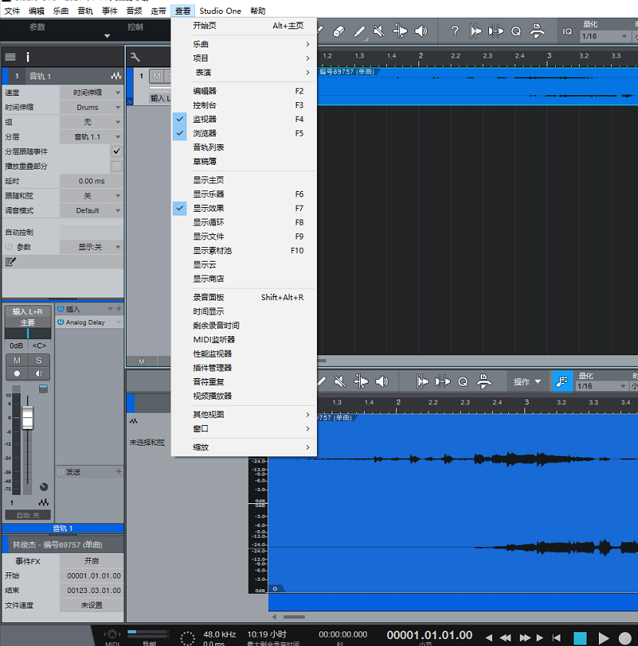
Task: Toggle the Analog Delay power button
Action: [x=61, y=322]
